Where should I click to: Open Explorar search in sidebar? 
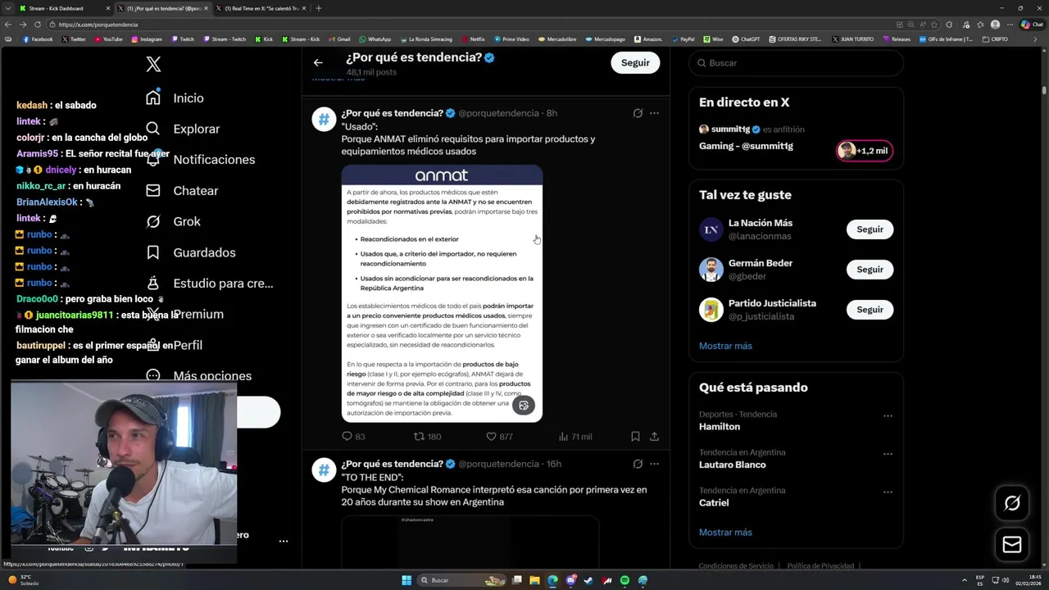[x=183, y=129]
